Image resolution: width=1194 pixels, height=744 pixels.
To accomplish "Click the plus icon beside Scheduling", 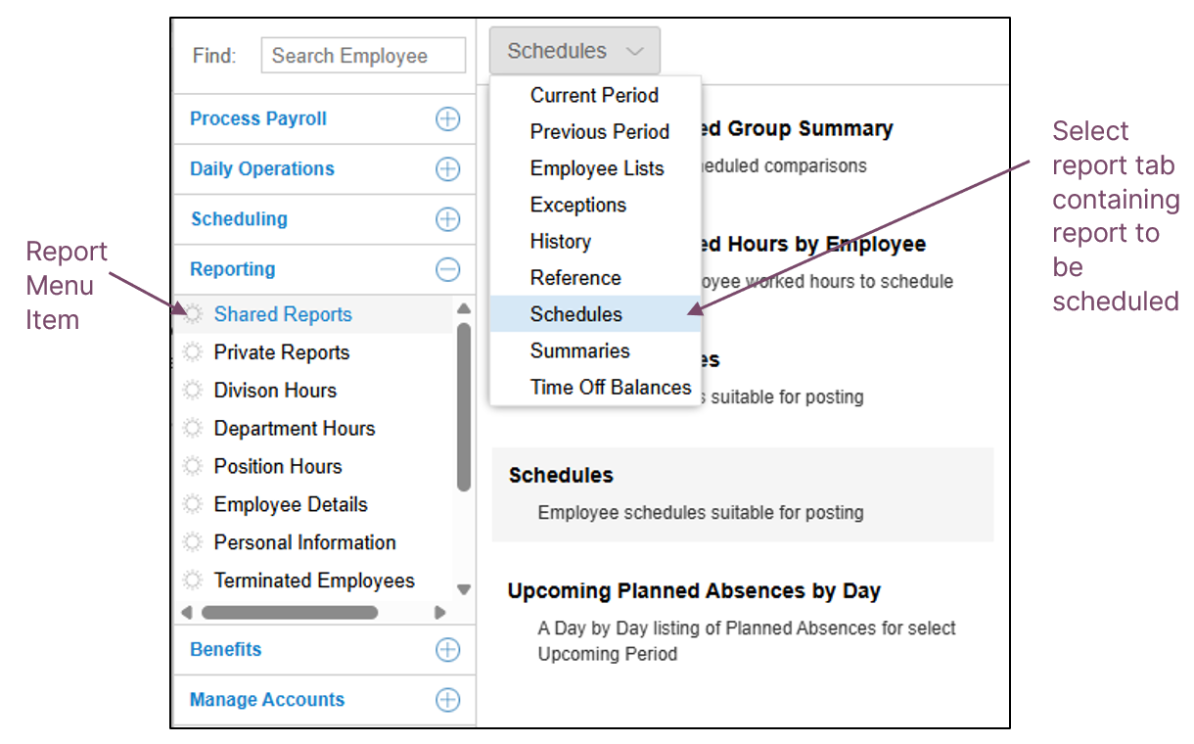I will coord(447,219).
